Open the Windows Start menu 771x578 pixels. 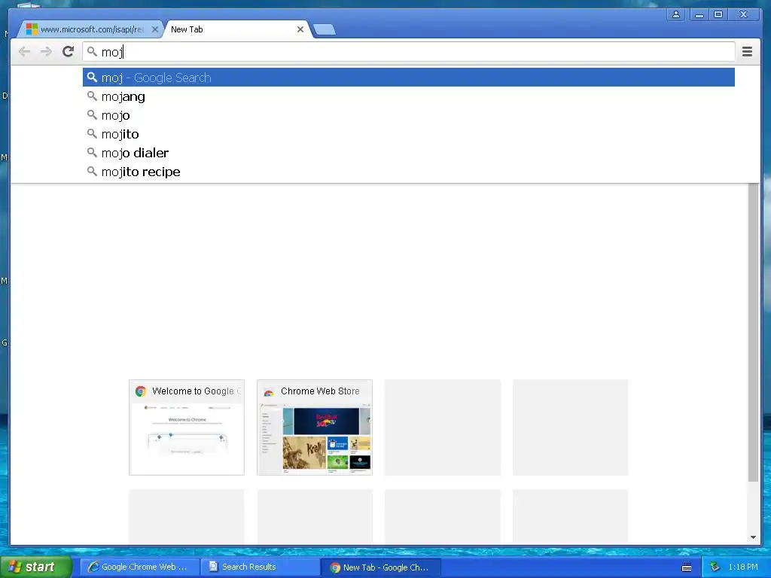[36, 567]
